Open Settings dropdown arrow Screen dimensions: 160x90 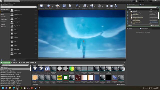[x=79, y=7]
